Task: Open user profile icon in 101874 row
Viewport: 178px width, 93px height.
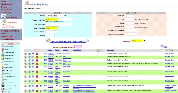Action: 37,67
